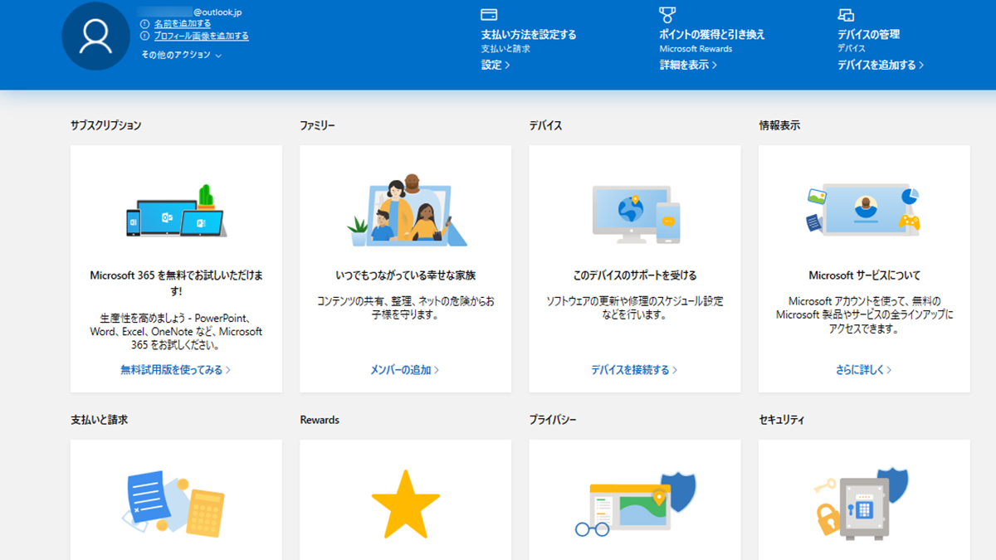The height and width of the screenshot is (560, 996).
Task: Click the Rewards trophy icon in header
Action: pos(667,15)
